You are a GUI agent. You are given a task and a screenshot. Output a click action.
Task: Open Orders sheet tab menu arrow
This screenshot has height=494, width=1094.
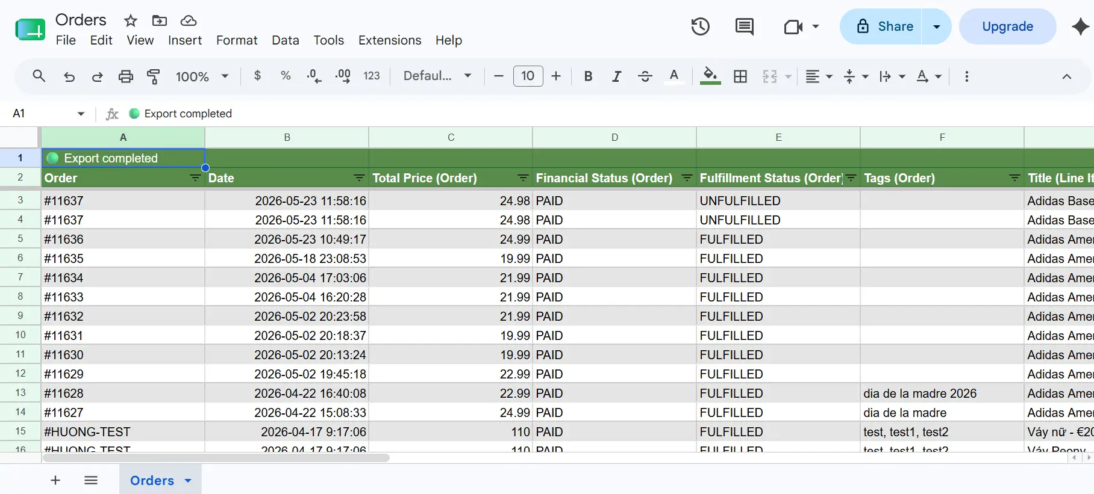click(x=188, y=481)
